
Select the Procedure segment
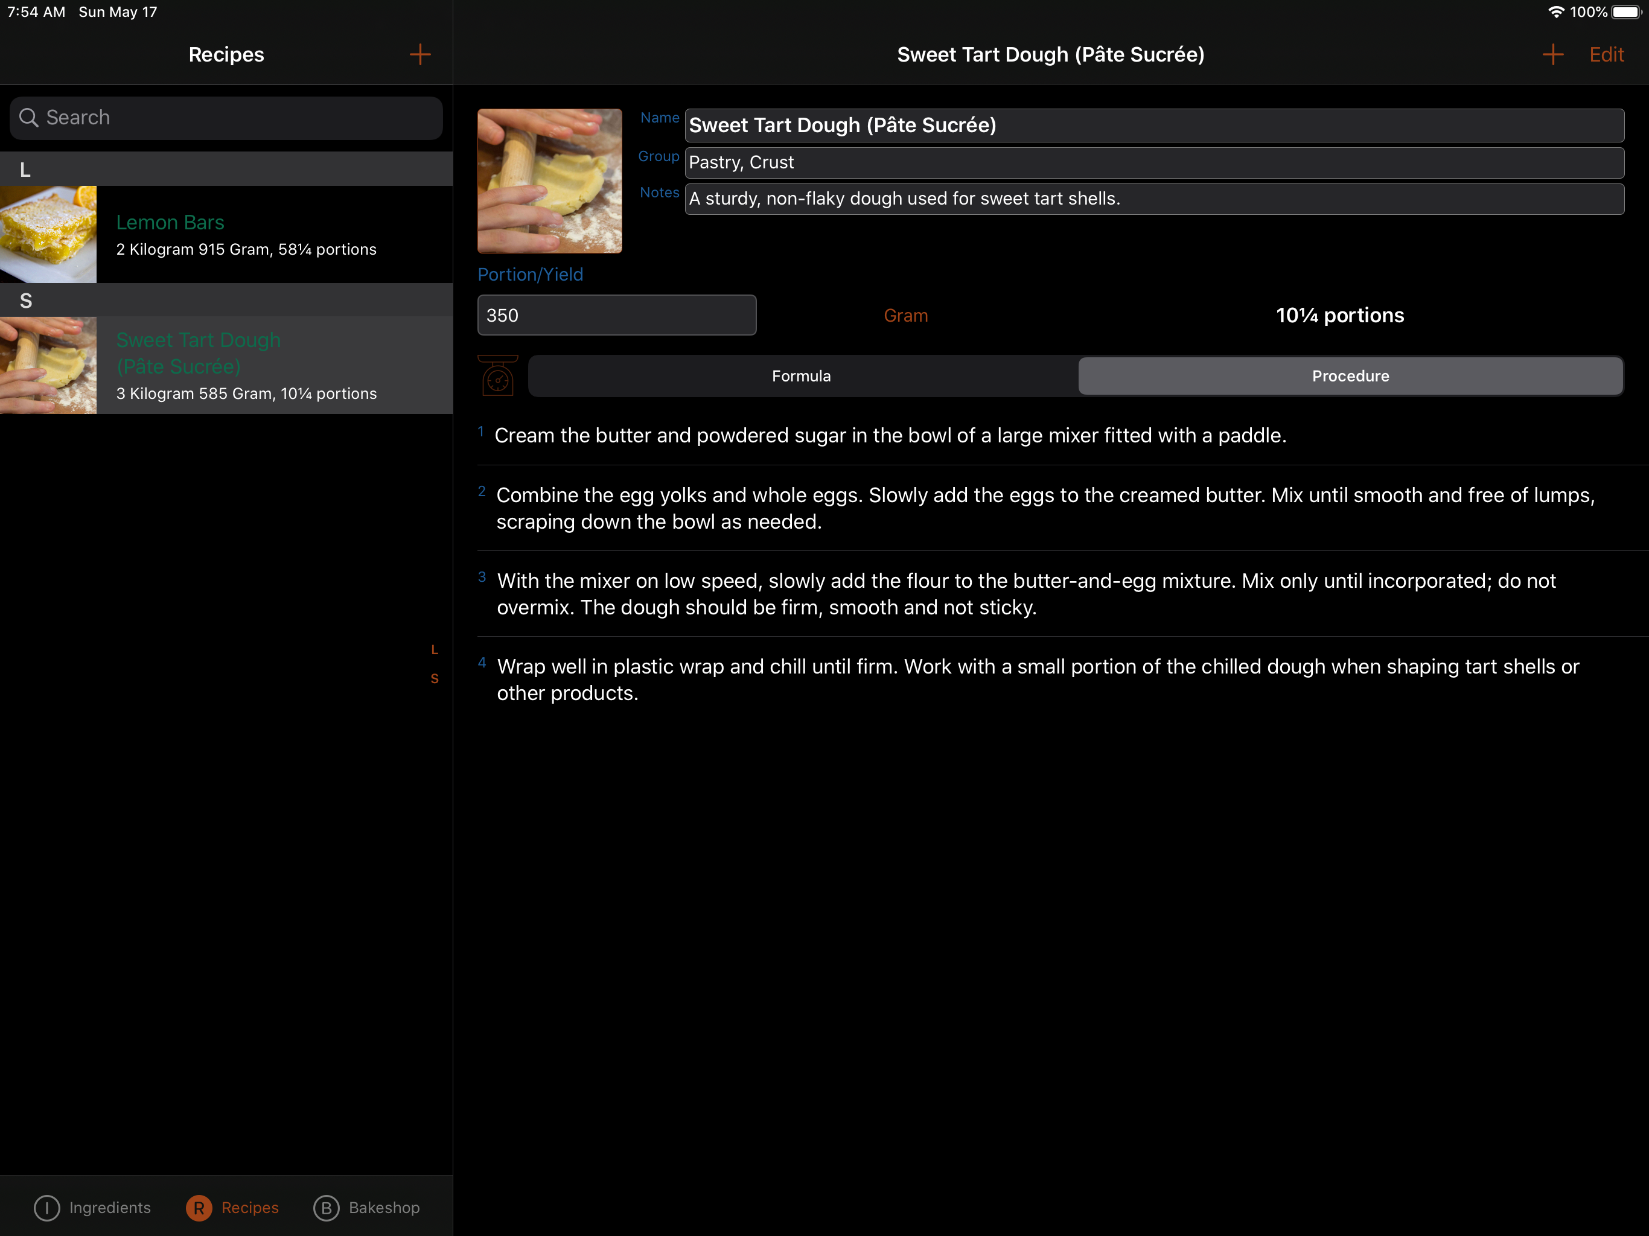tap(1350, 376)
